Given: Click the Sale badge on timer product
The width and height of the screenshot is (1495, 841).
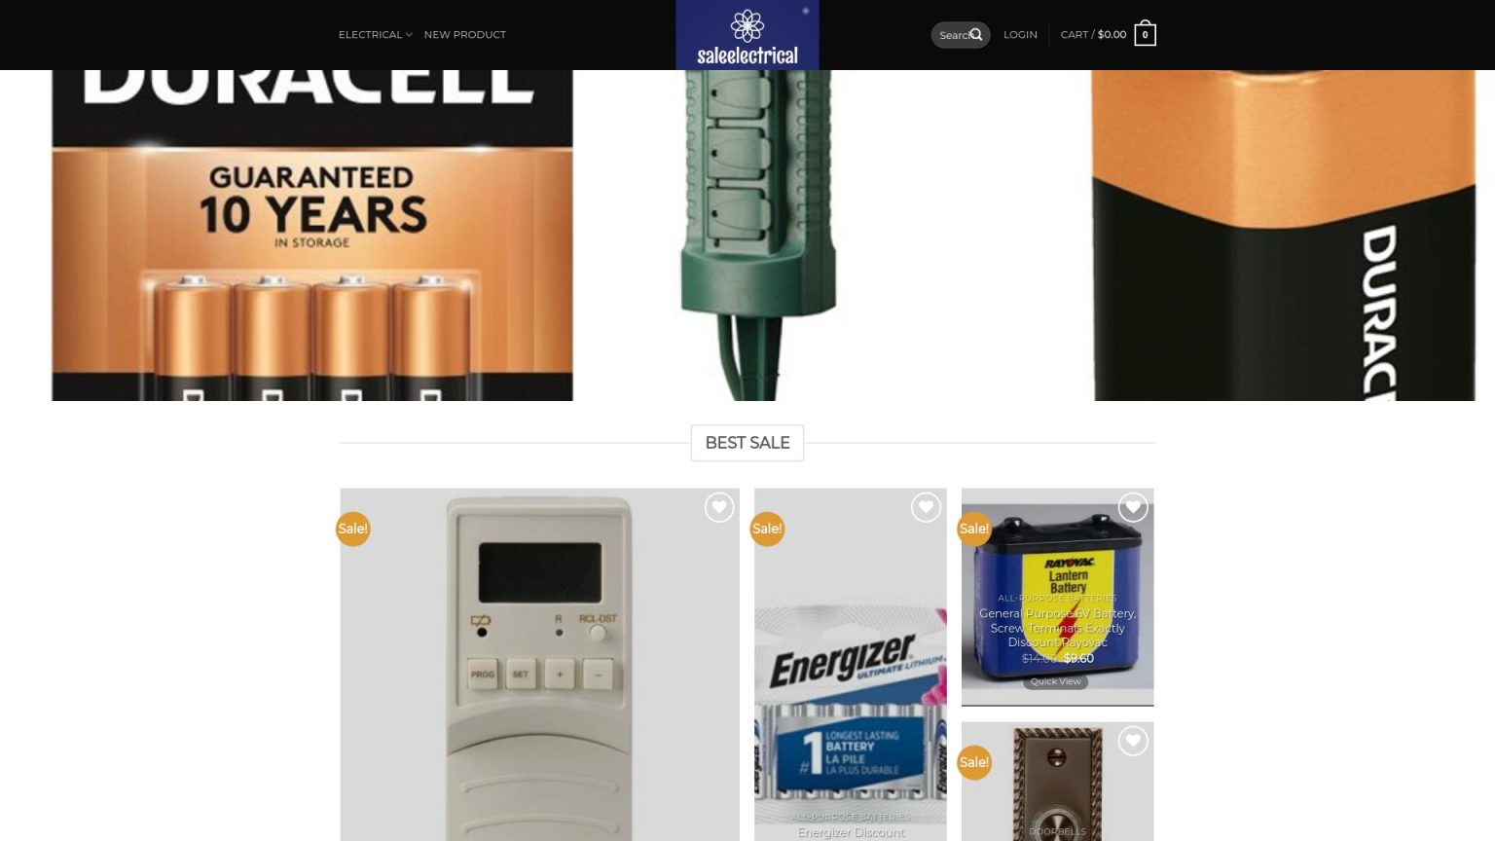Looking at the screenshot, I should (352, 529).
